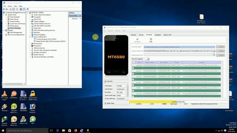Viewport: 237px width, 133px height.
Task: Open the View menu in Computer Management
Action: [16, 6]
